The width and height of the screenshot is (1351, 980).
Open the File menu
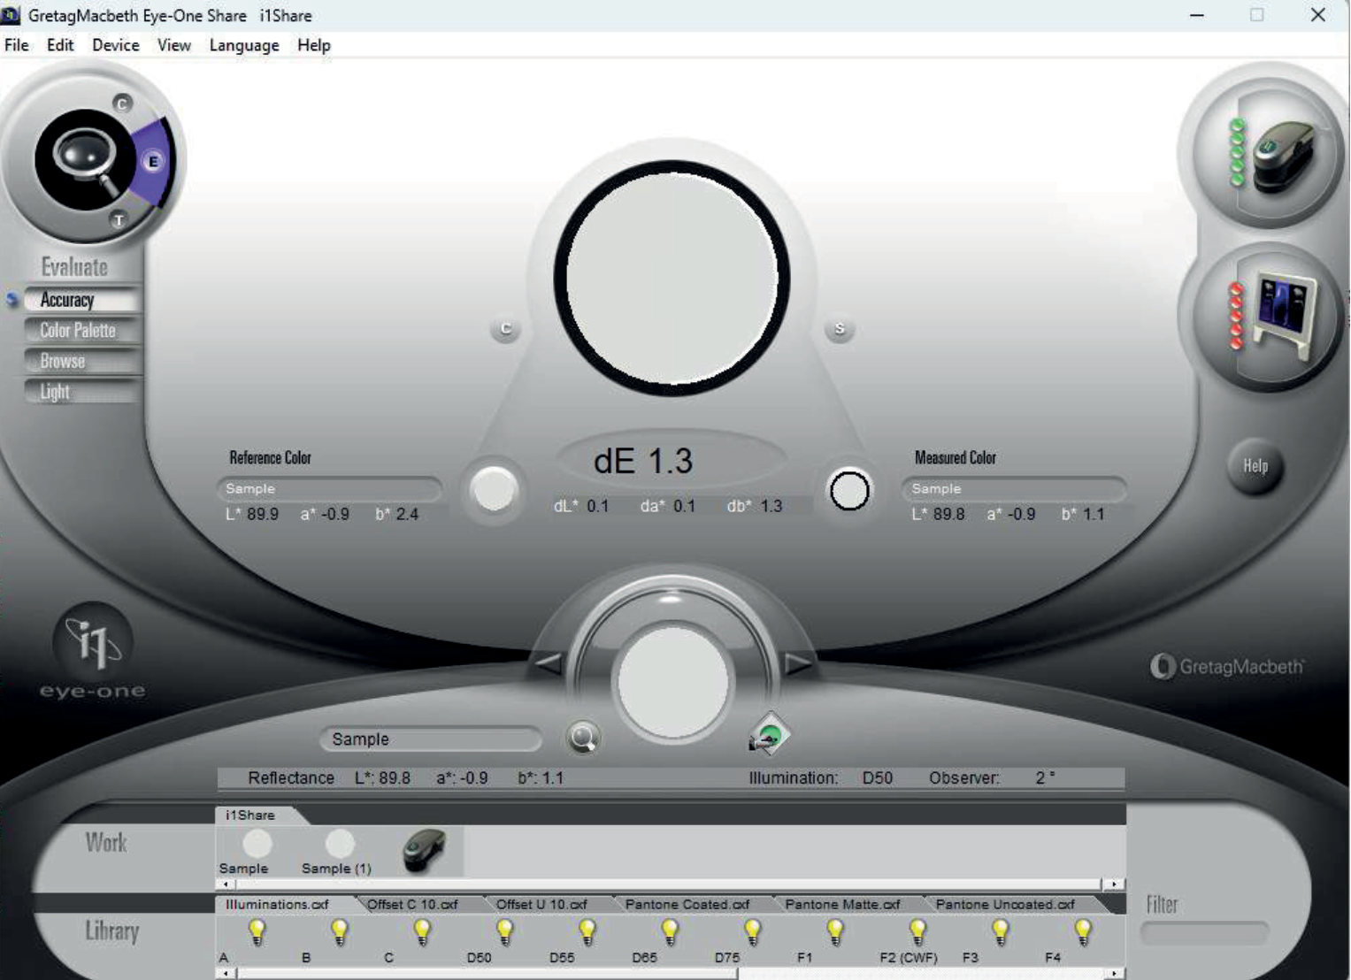17,45
